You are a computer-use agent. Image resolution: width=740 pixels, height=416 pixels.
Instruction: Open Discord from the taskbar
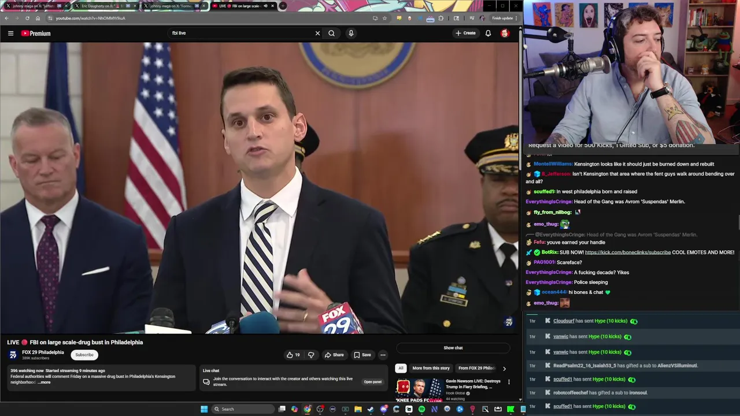click(383, 409)
